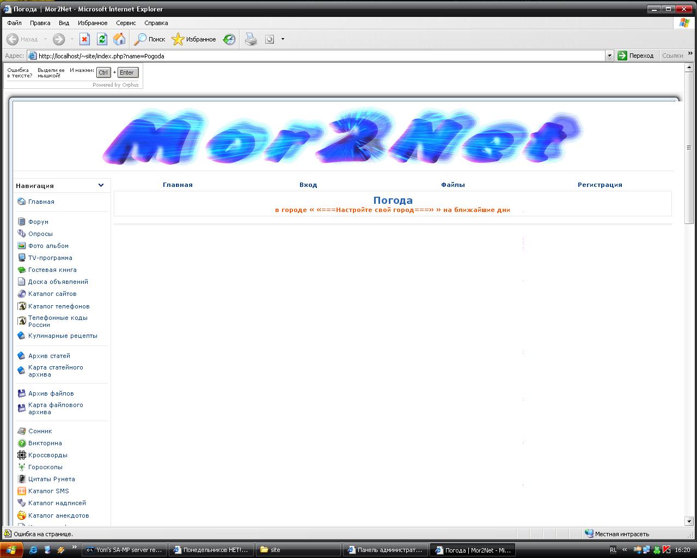Open the History (Журнал) toolbar icon
The height and width of the screenshot is (558, 697).
point(229,39)
